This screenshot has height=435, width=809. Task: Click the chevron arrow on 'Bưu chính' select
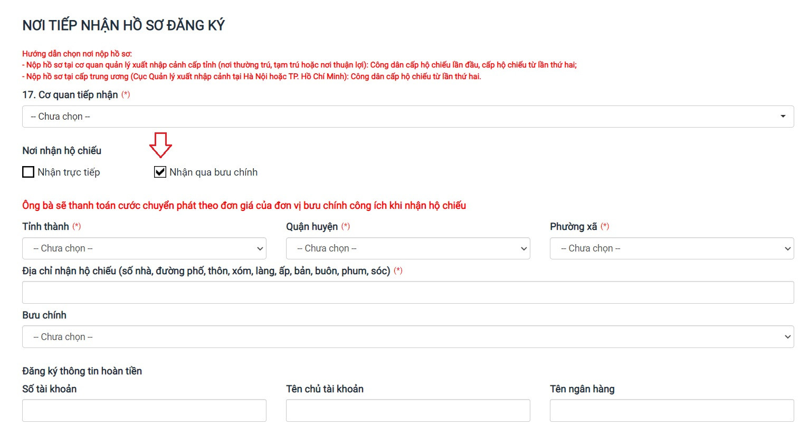coord(787,337)
